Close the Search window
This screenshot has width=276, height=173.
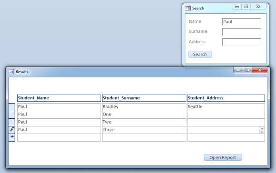[x=258, y=7]
